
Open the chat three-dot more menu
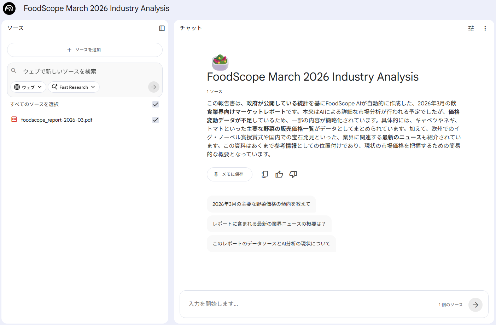485,28
